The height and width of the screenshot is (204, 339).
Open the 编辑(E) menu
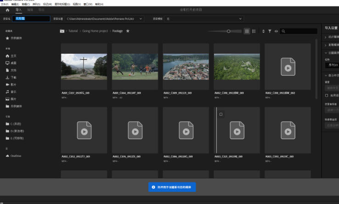[x=15, y=4]
